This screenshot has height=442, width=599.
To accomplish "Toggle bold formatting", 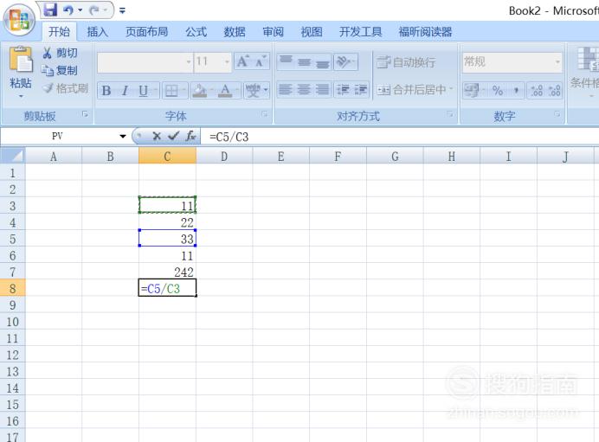I will click(x=106, y=91).
